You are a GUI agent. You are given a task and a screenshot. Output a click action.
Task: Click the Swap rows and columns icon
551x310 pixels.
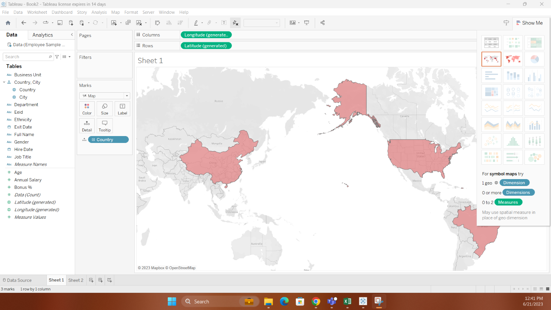pyautogui.click(x=157, y=23)
